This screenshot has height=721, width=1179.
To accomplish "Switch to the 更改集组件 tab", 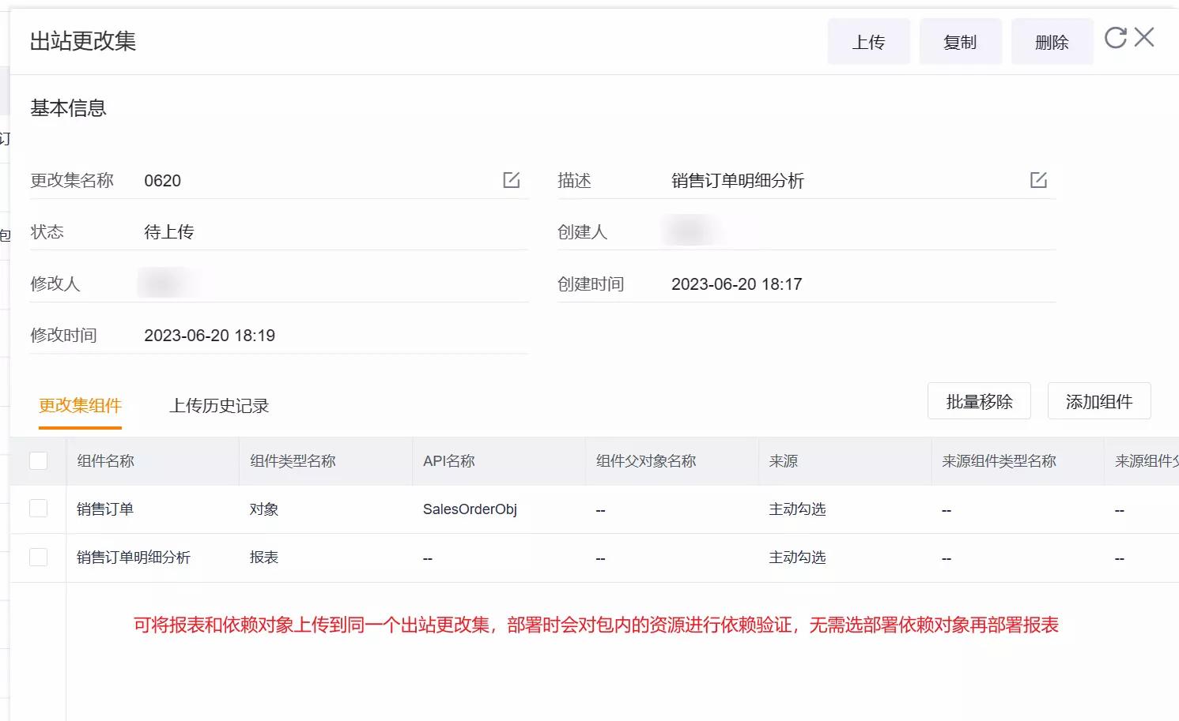I will [80, 406].
